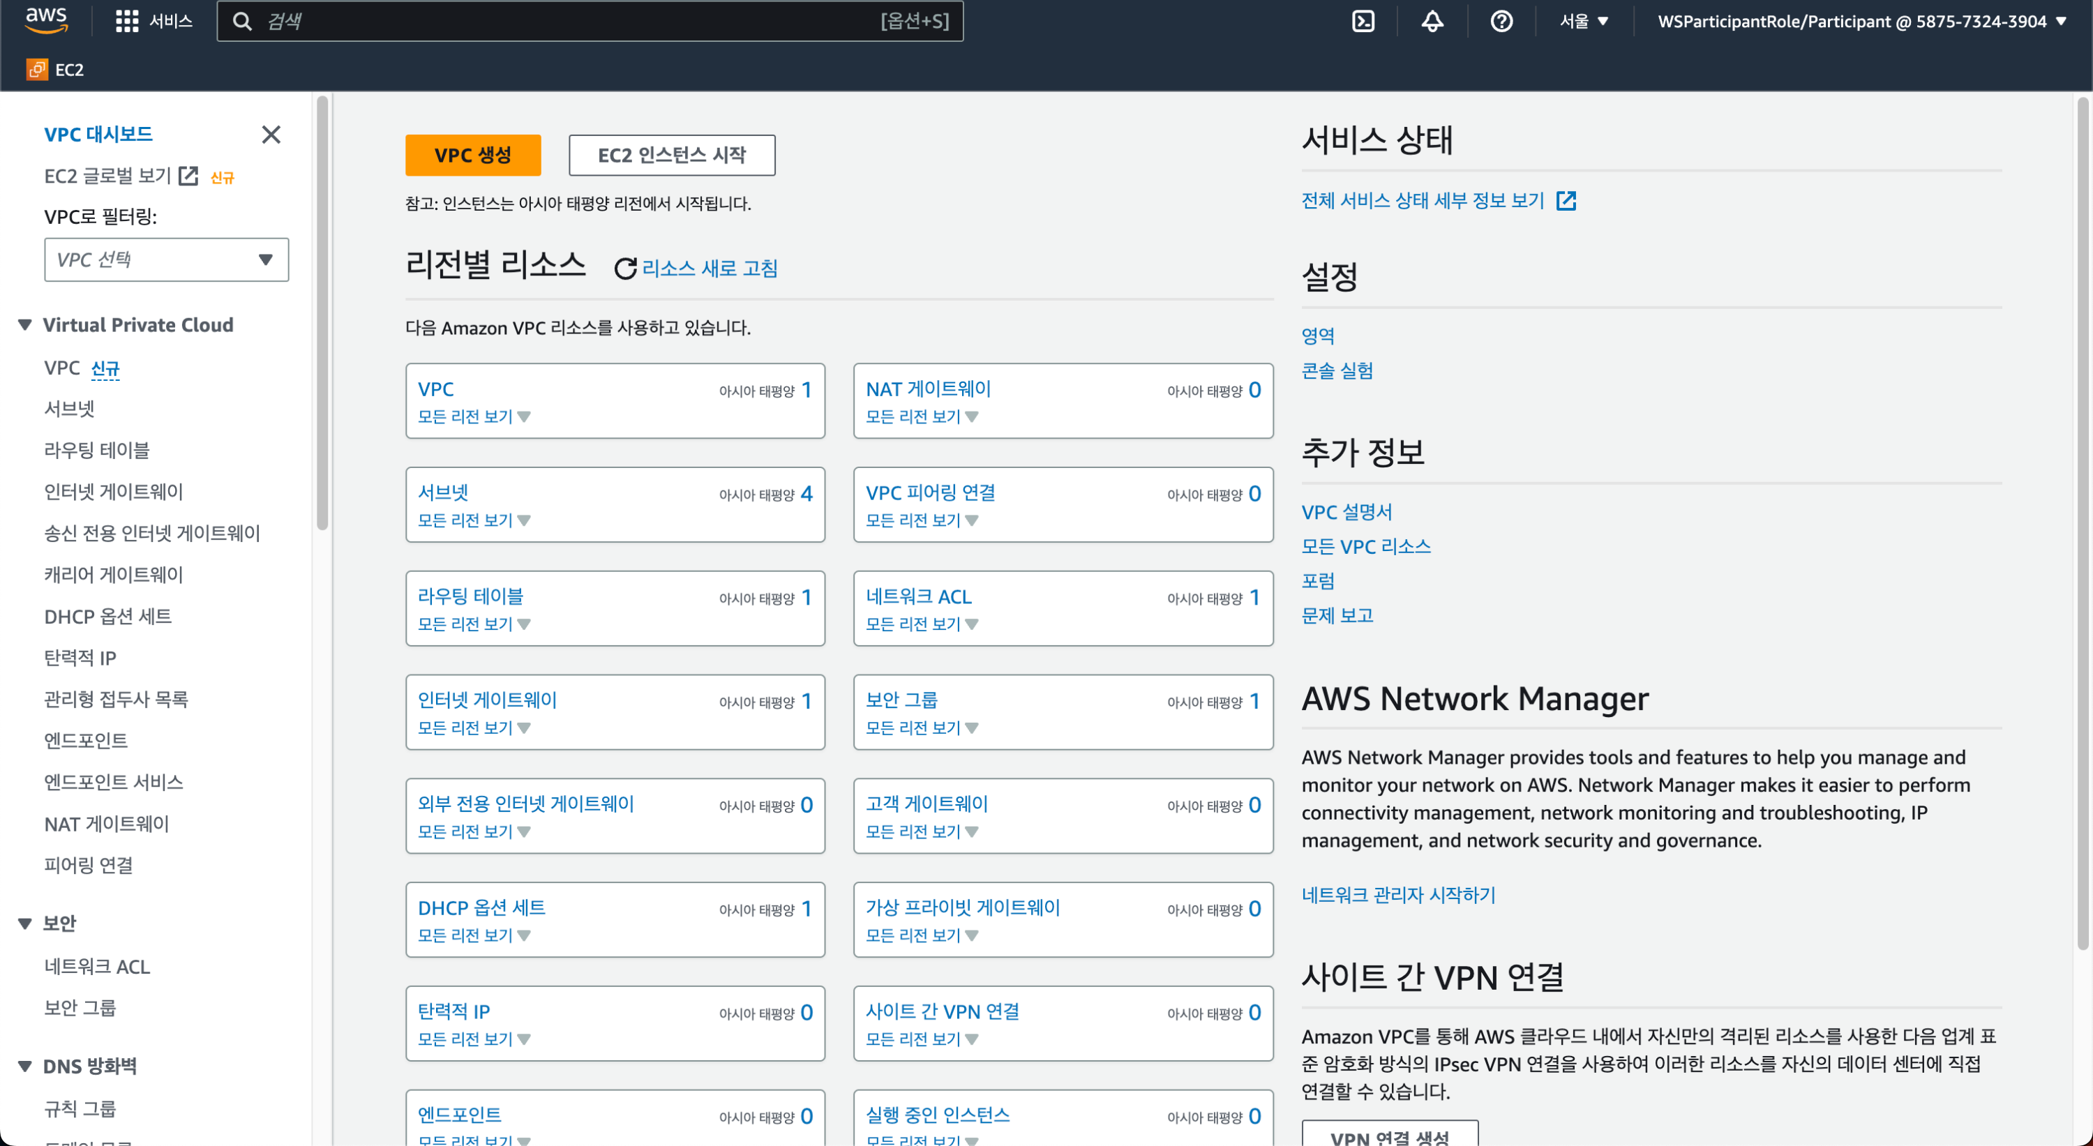Image resolution: width=2093 pixels, height=1146 pixels.
Task: Open the 모든 VPC 리소스 link
Action: [x=1366, y=548]
